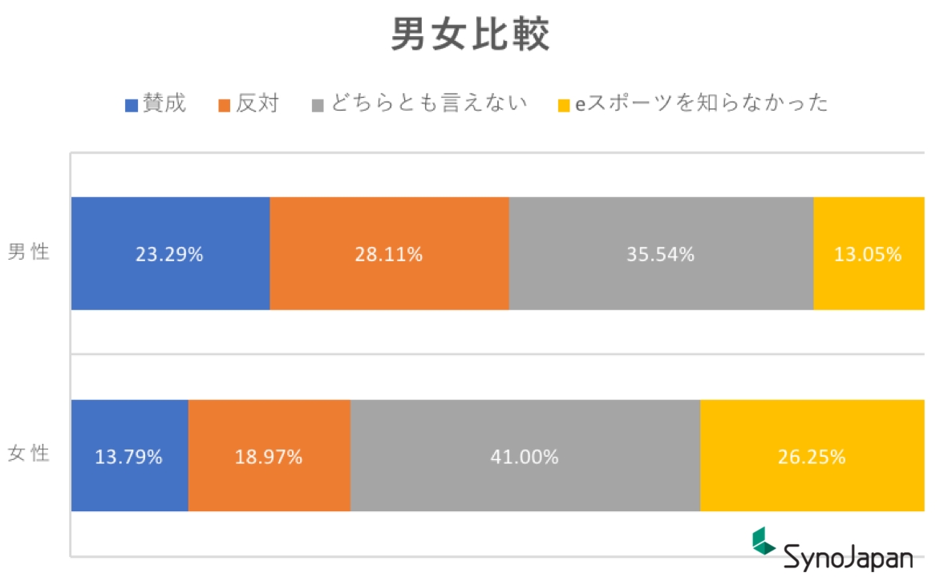Select the 男女比較 chart title
The height and width of the screenshot is (581, 948).
tap(471, 34)
